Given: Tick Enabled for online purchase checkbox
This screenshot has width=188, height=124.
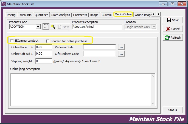Looking at the screenshot, I should click(x=48, y=41).
